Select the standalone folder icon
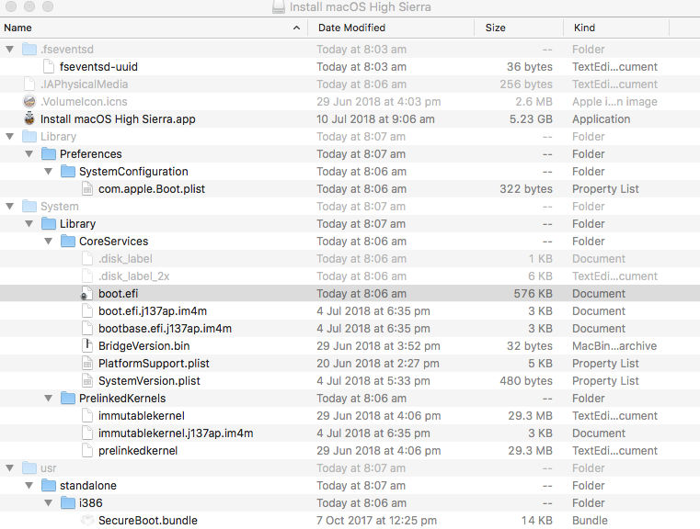 coord(49,485)
